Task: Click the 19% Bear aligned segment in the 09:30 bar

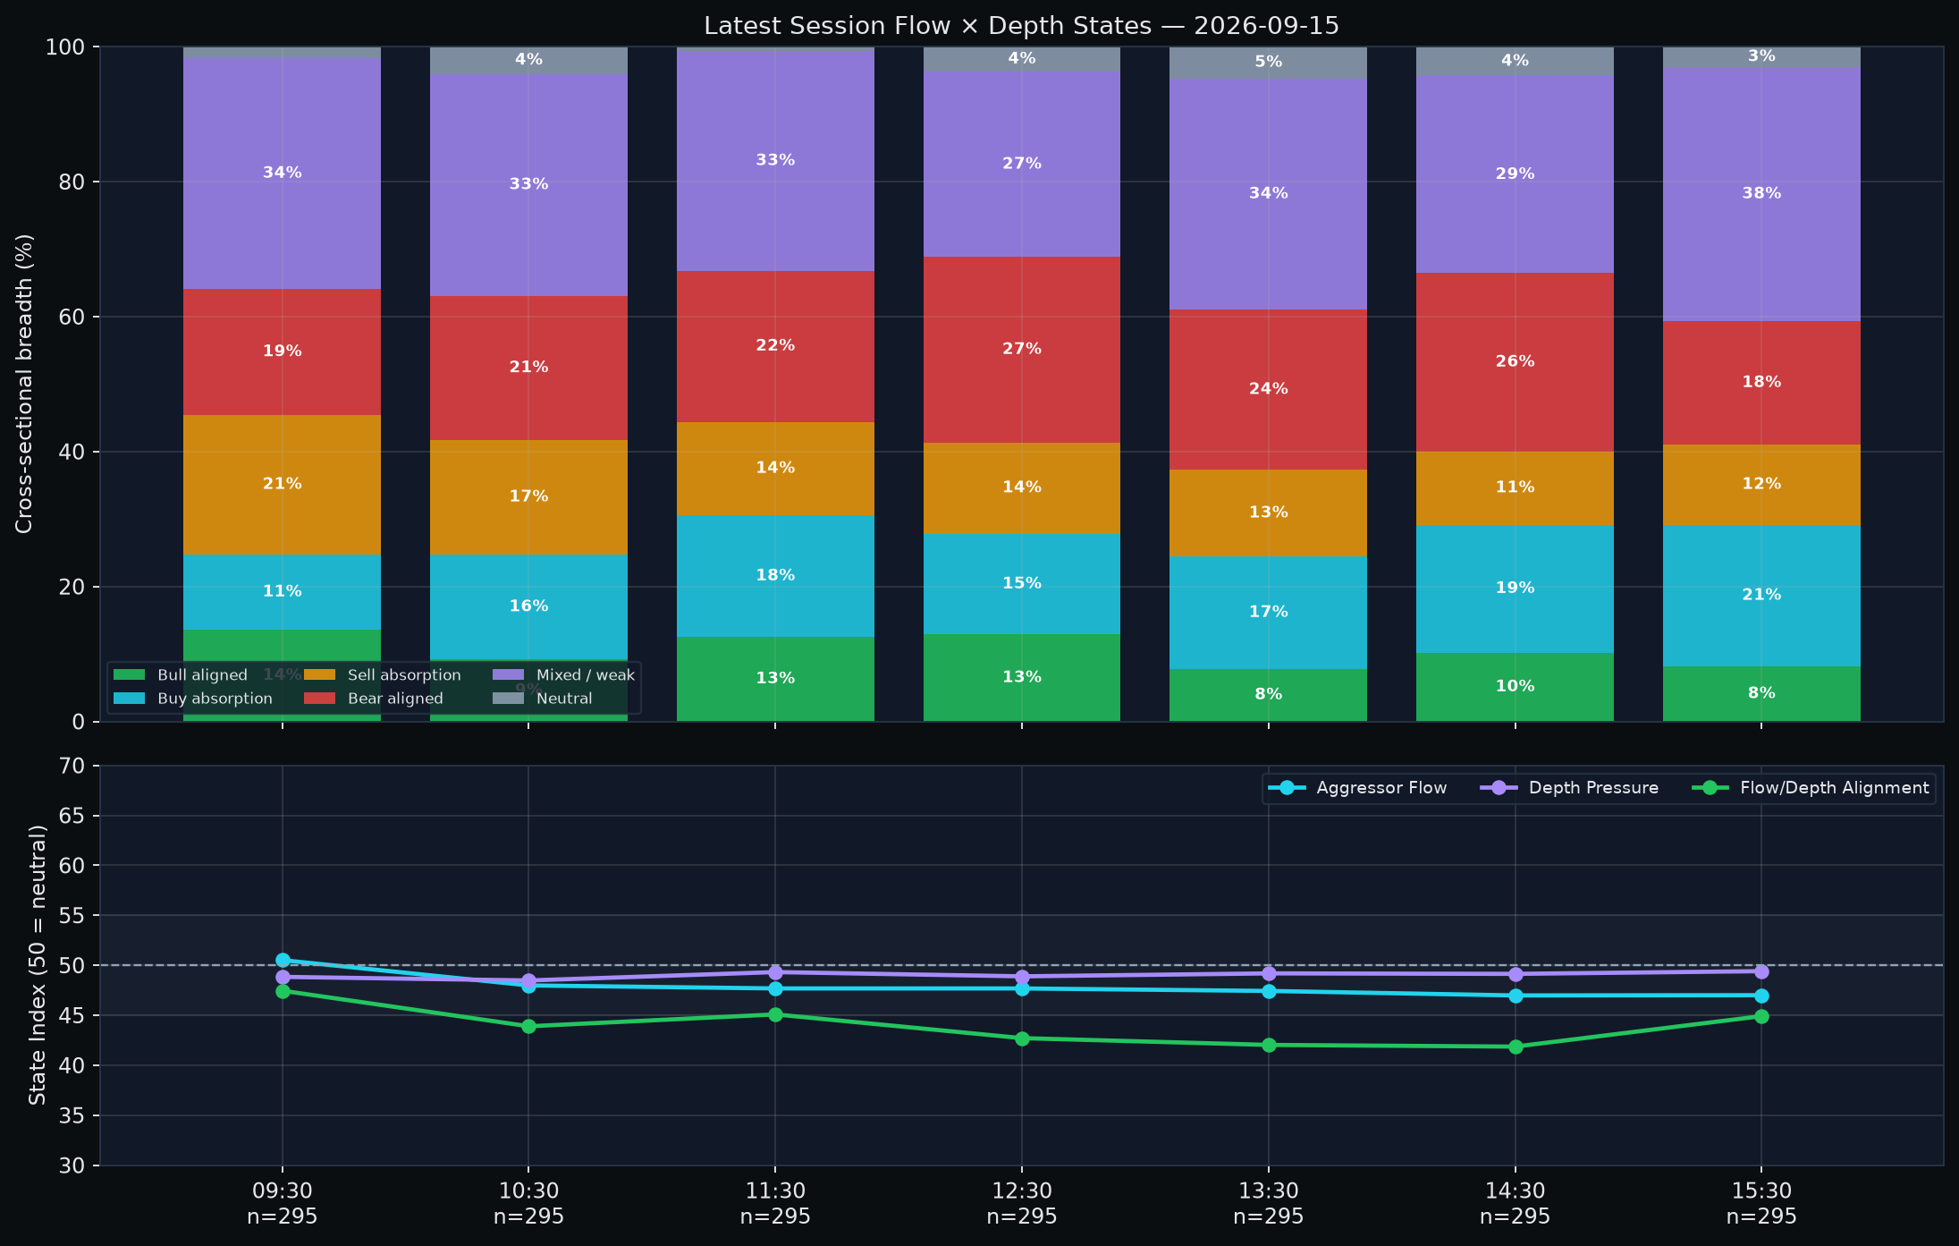Action: pos(282,352)
